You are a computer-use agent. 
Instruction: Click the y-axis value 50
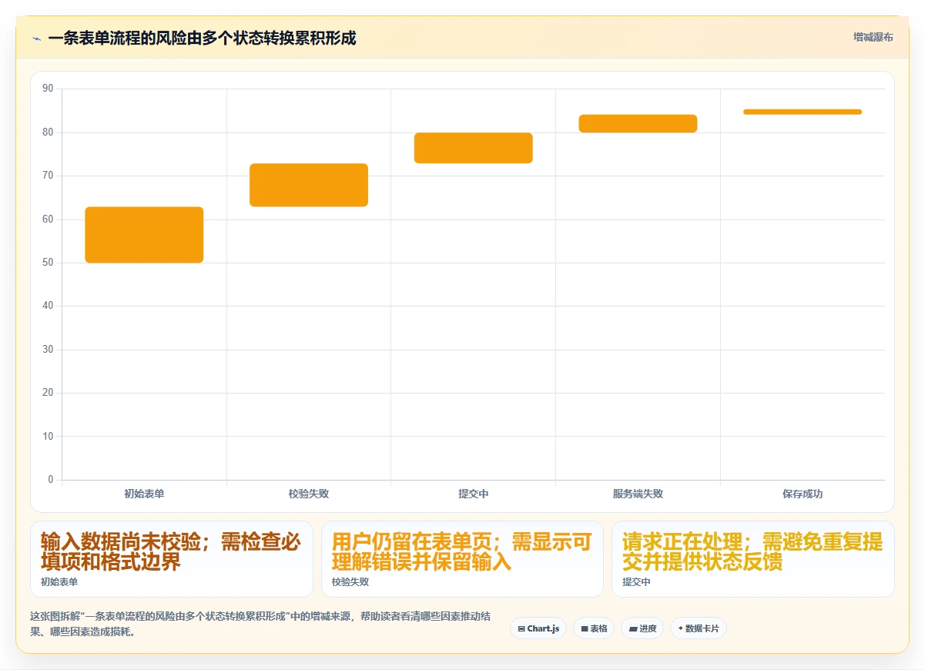[48, 263]
